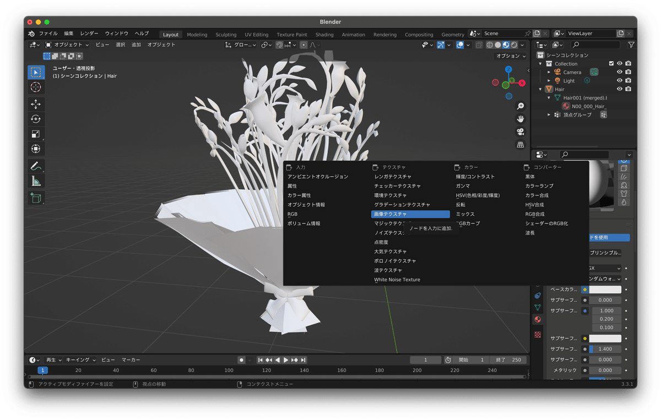Click the Z axis on navigation gizmo
Viewport: 661px width, 420px height.
coord(508,69)
